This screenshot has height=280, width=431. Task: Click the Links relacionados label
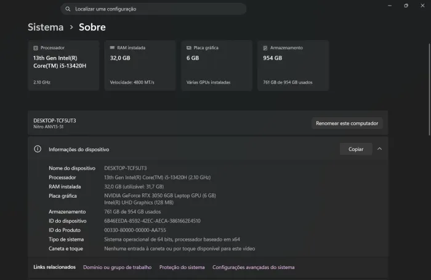click(x=54, y=267)
